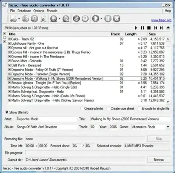Click the file progress bar
Viewport: 175px width, 173px height.
[x=98, y=153]
